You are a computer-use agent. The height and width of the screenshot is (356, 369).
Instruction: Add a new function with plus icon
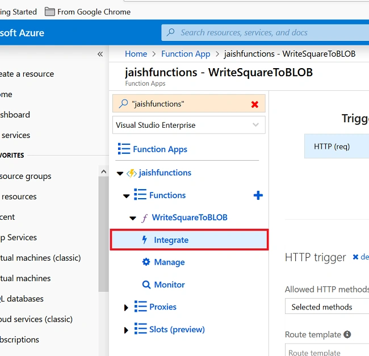tap(258, 195)
